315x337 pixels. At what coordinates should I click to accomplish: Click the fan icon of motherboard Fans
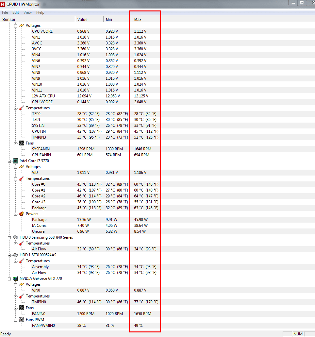[22, 143]
